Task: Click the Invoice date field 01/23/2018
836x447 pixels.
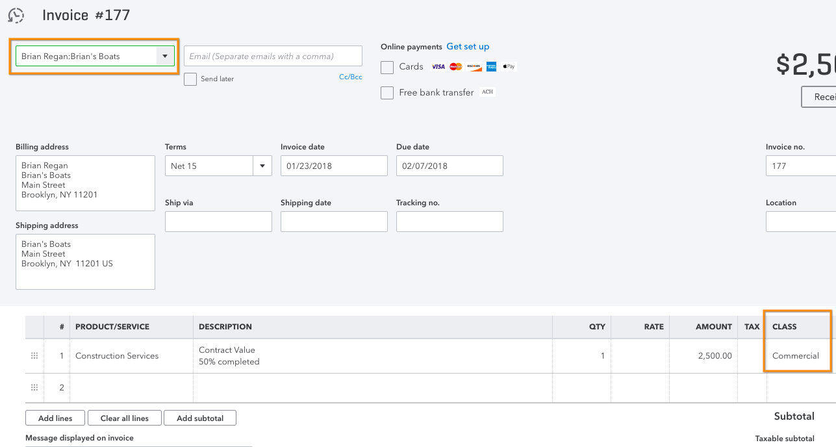Action: [334, 166]
